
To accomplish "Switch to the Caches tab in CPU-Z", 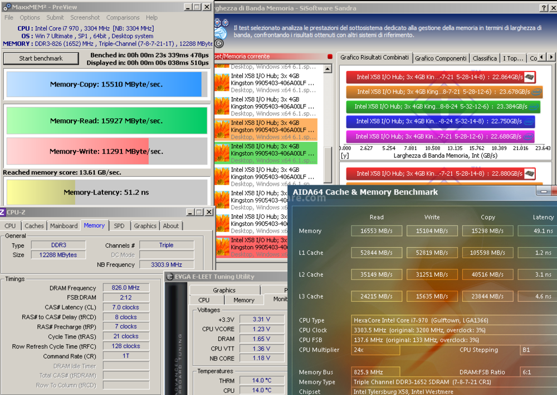I will tap(34, 225).
